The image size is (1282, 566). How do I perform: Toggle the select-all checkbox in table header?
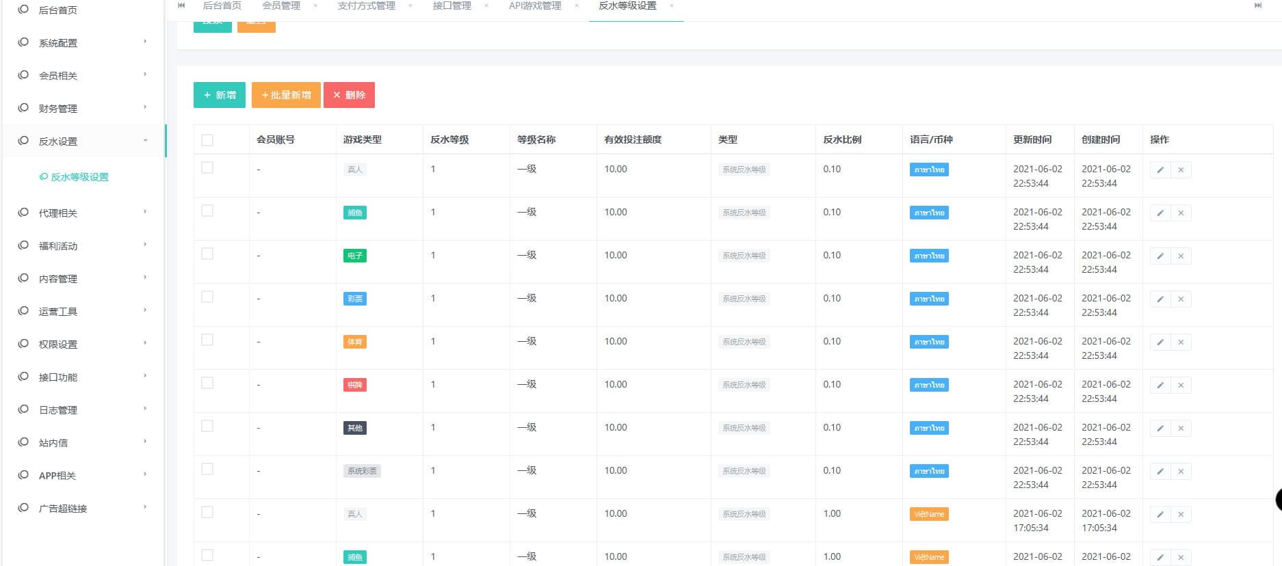coord(207,140)
